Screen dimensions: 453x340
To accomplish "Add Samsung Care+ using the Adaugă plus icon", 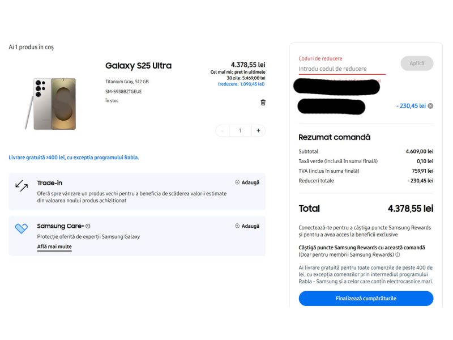I will (237, 226).
